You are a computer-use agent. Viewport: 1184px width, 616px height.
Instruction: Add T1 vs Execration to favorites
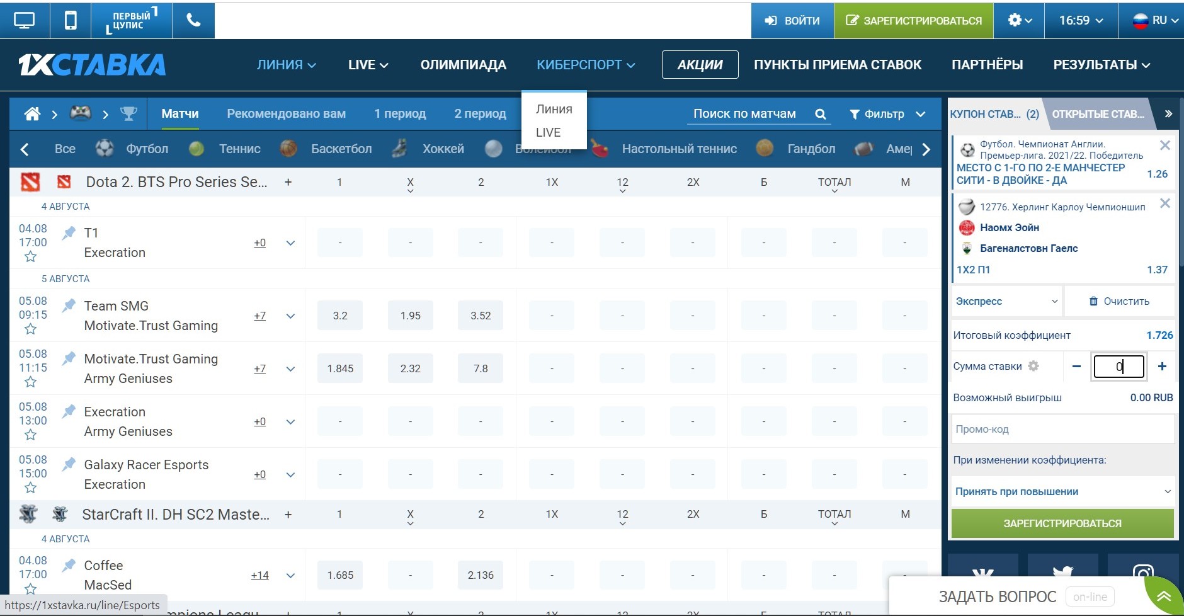30,257
